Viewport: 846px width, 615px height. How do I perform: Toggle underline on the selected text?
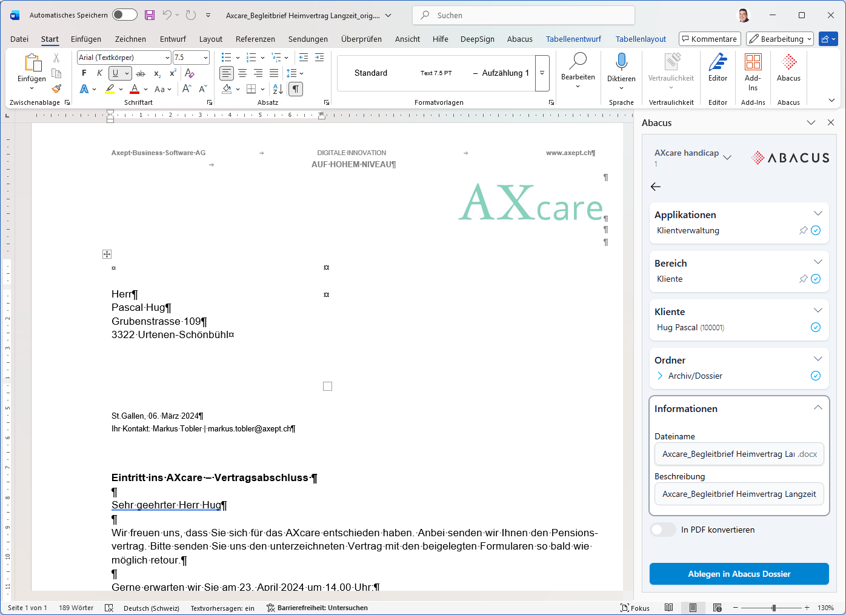coord(115,73)
